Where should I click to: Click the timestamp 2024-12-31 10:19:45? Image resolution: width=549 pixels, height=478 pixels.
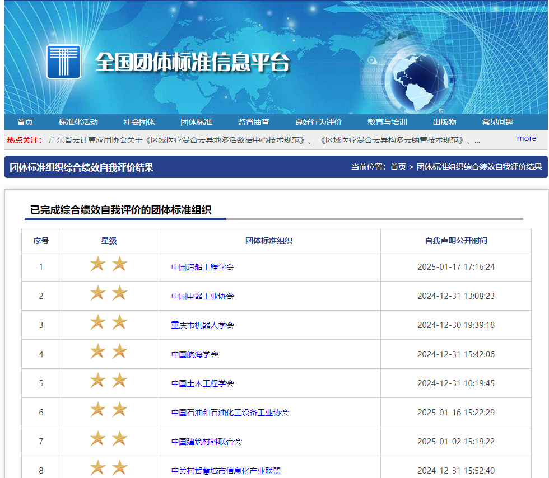456,383
